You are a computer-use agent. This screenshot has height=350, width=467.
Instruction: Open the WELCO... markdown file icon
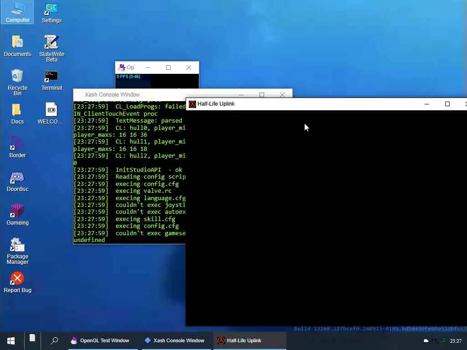pyautogui.click(x=51, y=113)
